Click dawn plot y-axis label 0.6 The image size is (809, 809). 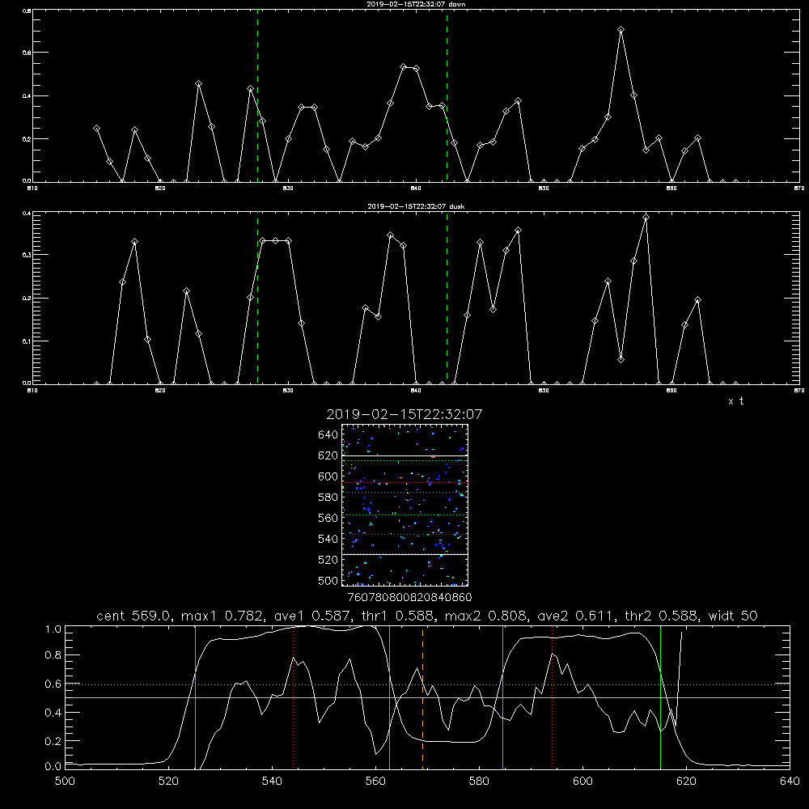click(27, 53)
